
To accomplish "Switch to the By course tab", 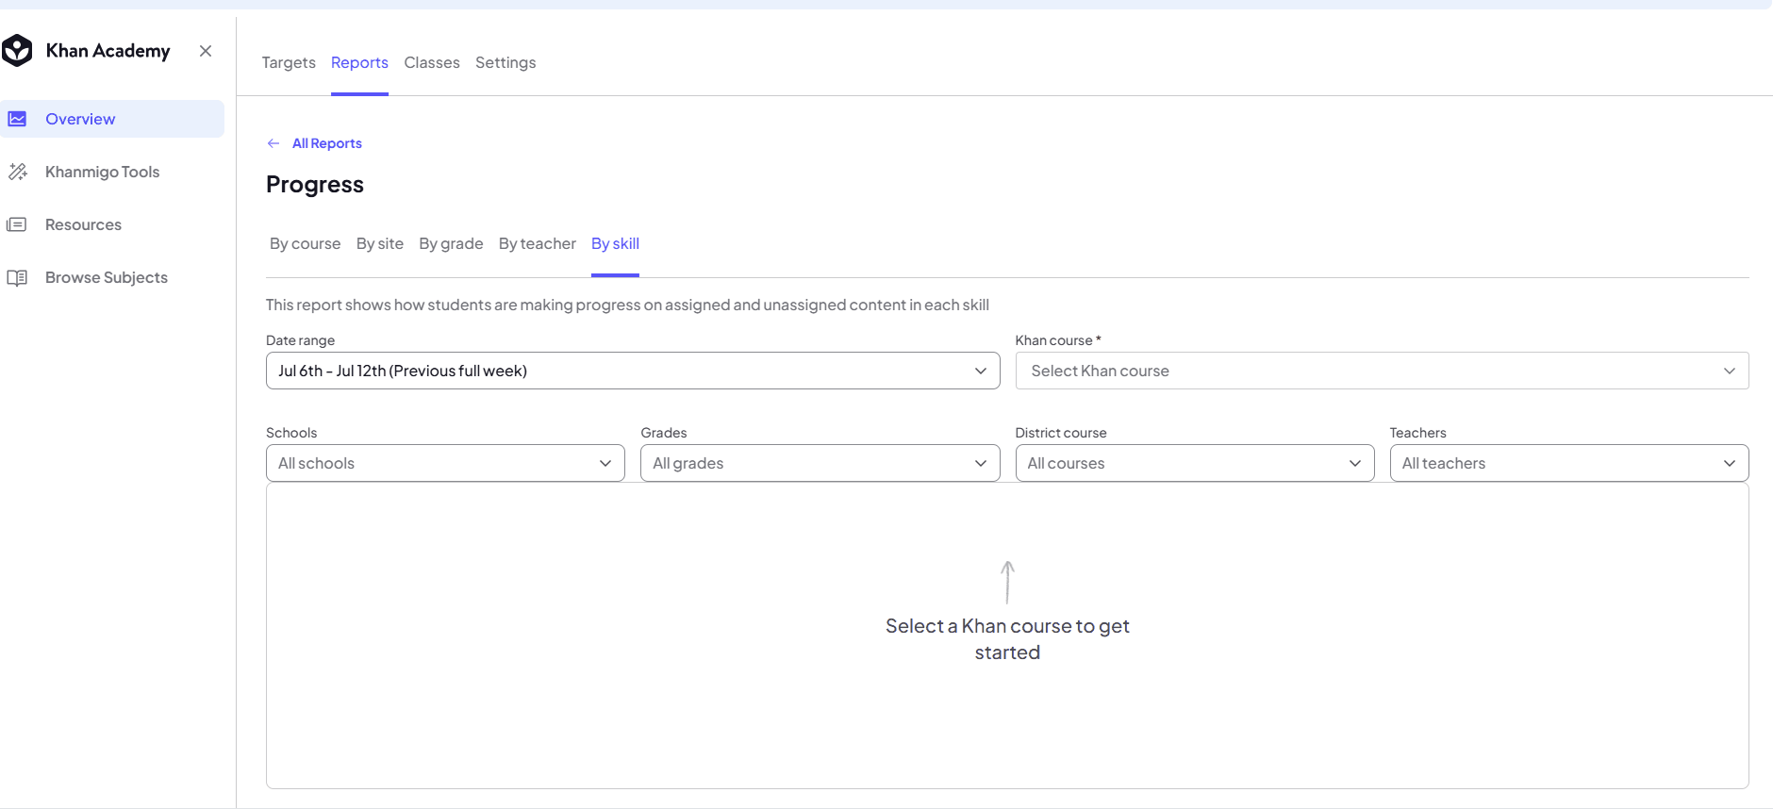I will (306, 243).
